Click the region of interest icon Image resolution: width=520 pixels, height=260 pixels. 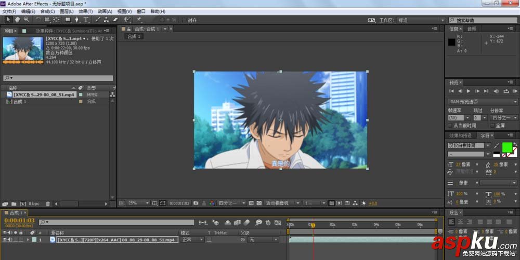pyautogui.click(x=251, y=203)
